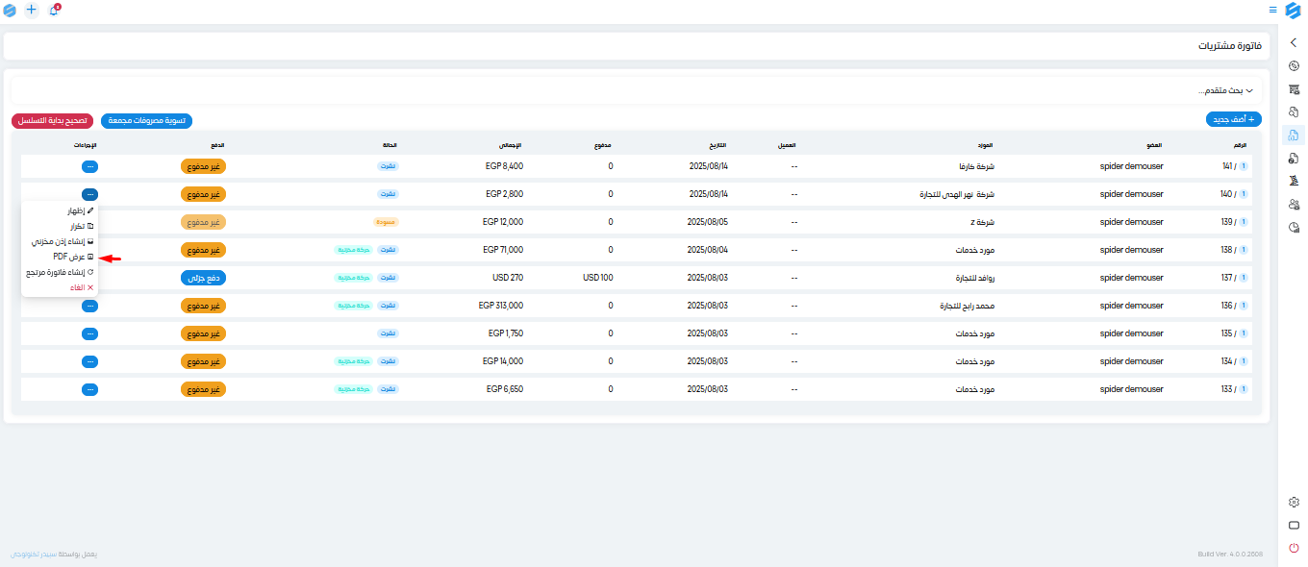Click the الإجمالي column header

511,145
